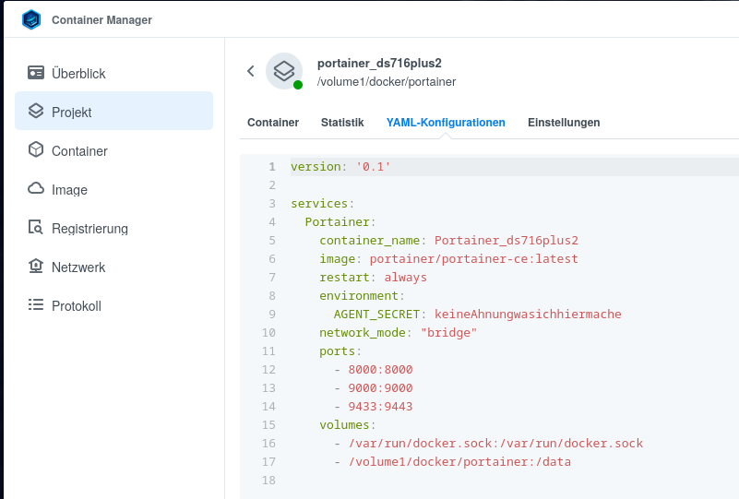Screen dimensions: 739x499
Task: Click the Portainer_ds716plus2 value in YAML
Action: click(507, 241)
